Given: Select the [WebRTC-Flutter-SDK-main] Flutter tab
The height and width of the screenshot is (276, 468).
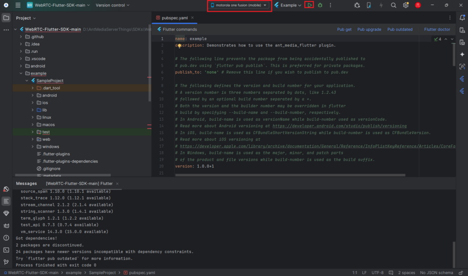Looking at the screenshot, I should click(79, 184).
